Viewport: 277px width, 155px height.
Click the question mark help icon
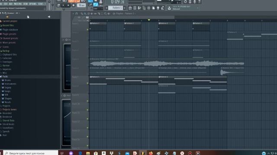(x=199, y=2)
